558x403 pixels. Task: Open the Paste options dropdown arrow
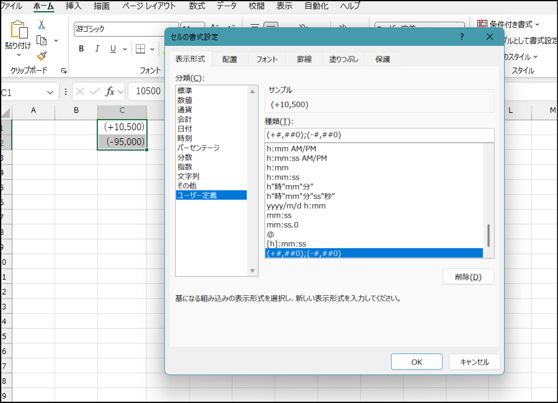[19, 55]
